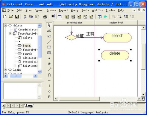Pick the Vertical Synchronization bar tool
This screenshot has height=115, width=147.
coord(49,86)
